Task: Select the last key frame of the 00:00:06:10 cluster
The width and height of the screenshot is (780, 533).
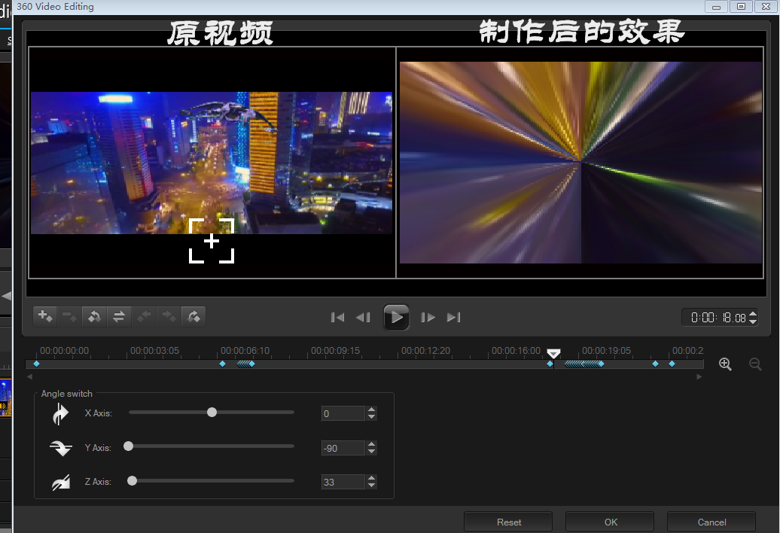Action: coord(251,364)
